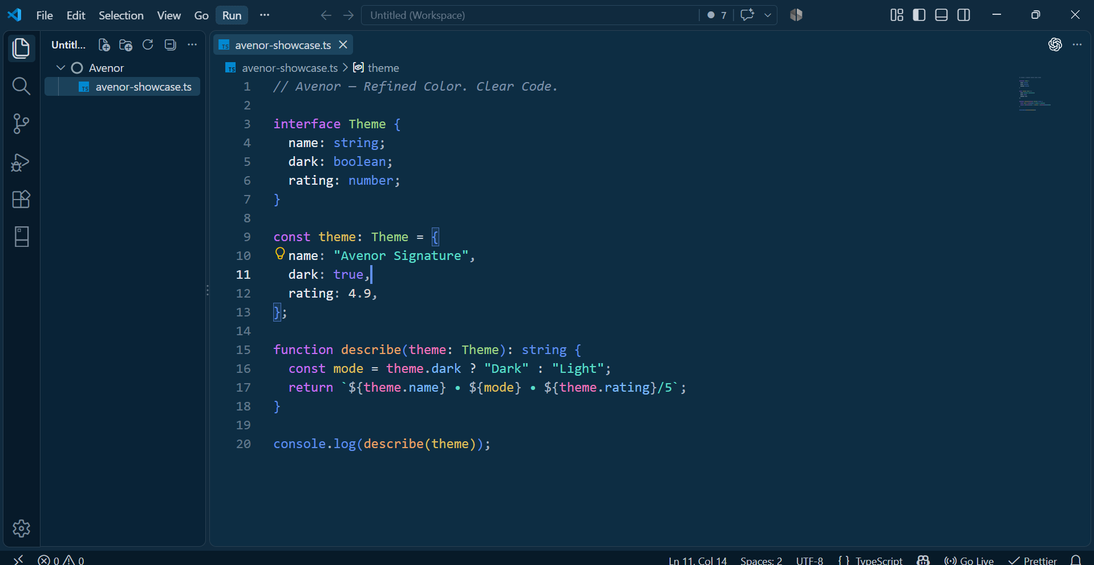The width and height of the screenshot is (1094, 565).
Task: Click the minimap code overview
Action: tap(1035, 94)
